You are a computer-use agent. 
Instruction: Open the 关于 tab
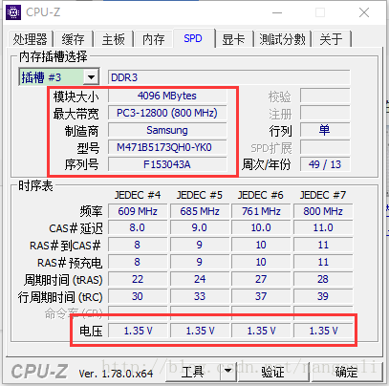pos(331,39)
